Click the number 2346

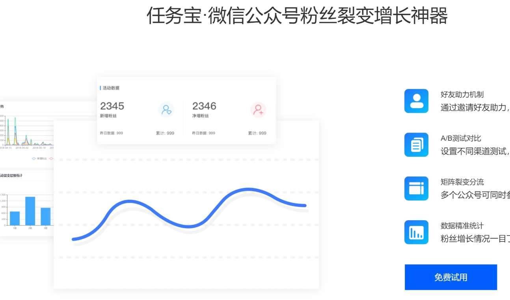click(204, 106)
